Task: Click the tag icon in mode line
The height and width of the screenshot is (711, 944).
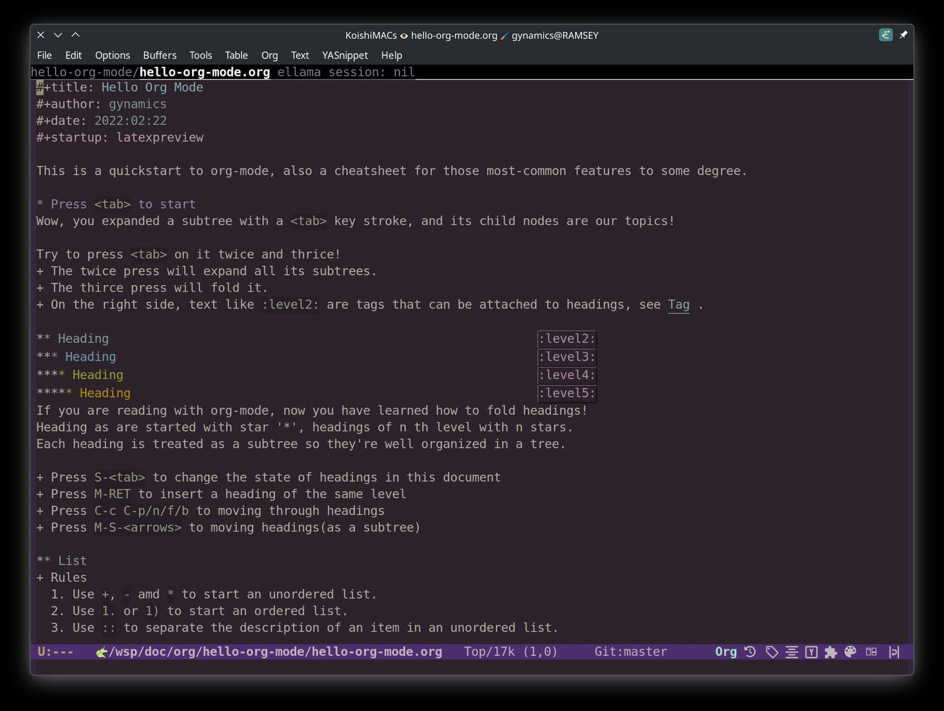Action: pyautogui.click(x=771, y=652)
